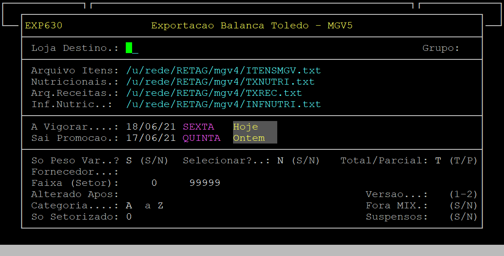This screenshot has height=256, width=504.
Task: Click the So Peso Var value S
Action: coord(129,161)
